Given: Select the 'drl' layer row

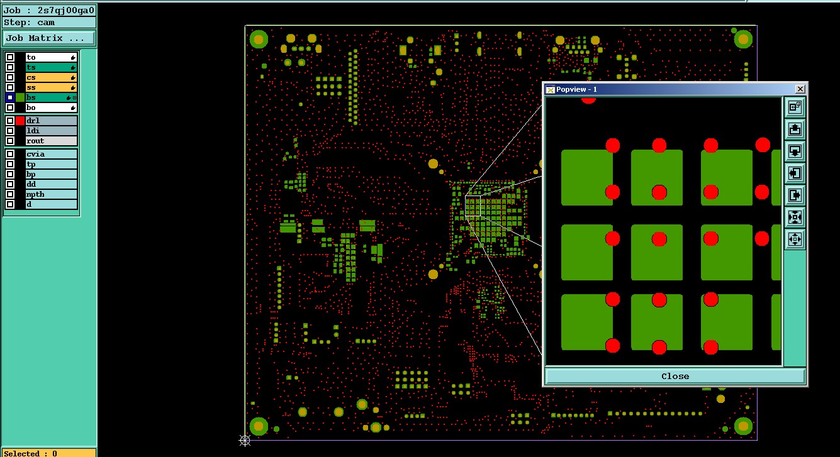Looking at the screenshot, I should coord(52,121).
